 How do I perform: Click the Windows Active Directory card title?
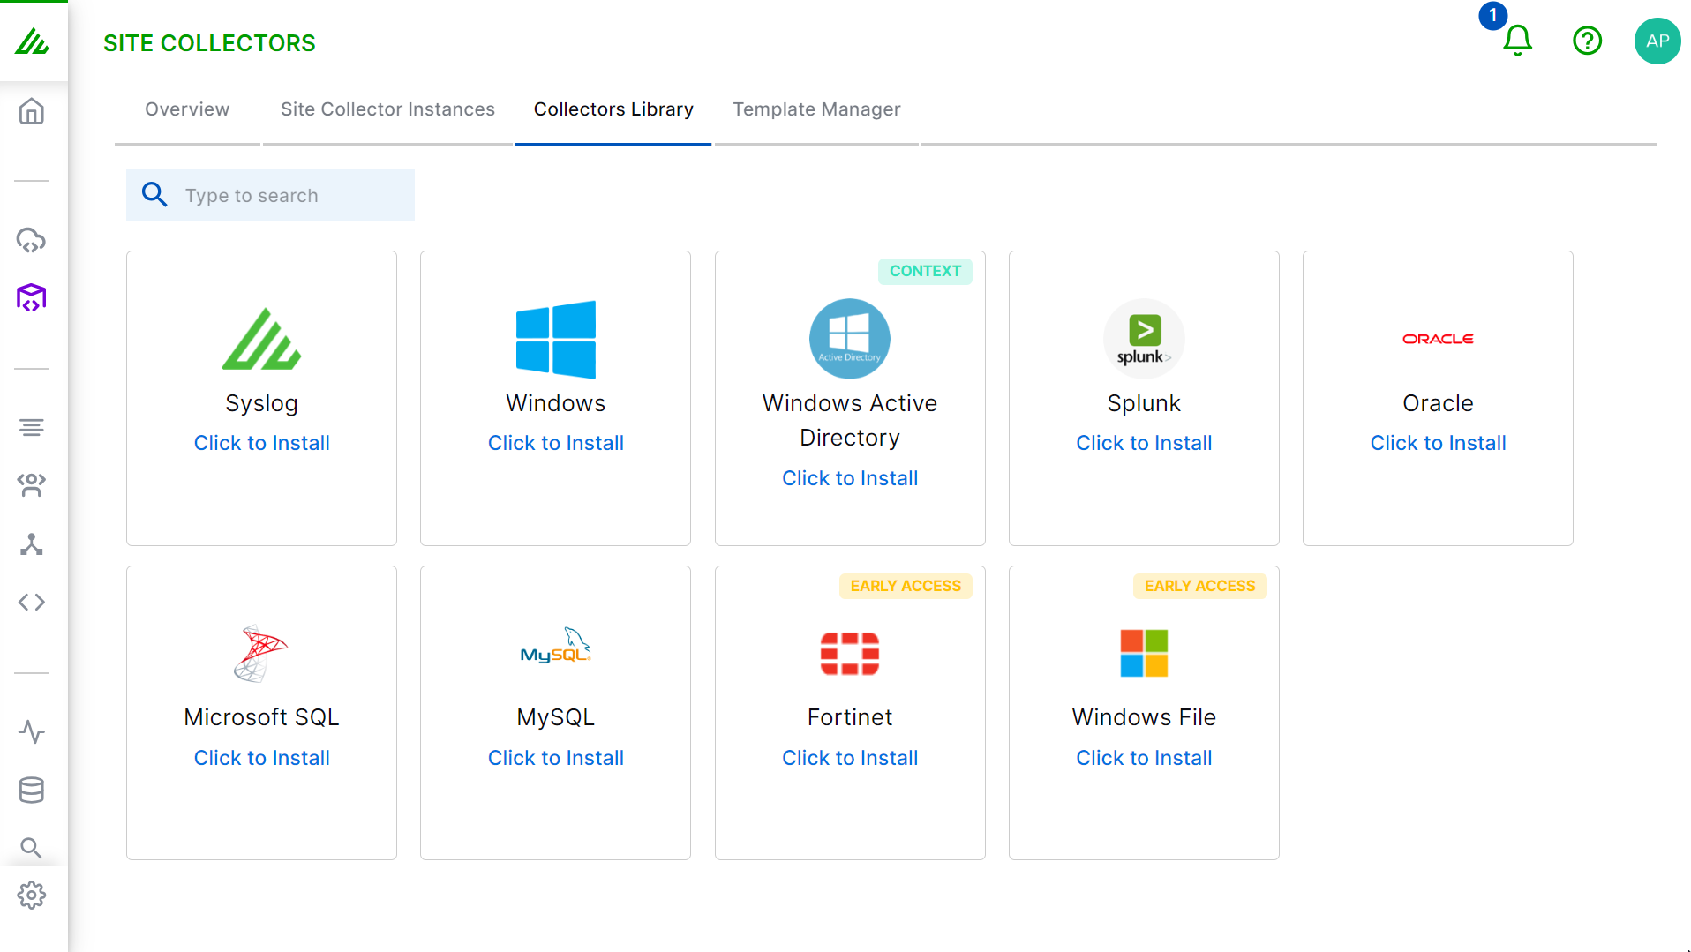point(849,420)
